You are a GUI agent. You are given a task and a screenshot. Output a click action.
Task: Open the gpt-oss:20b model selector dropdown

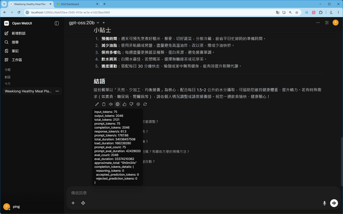point(84,22)
